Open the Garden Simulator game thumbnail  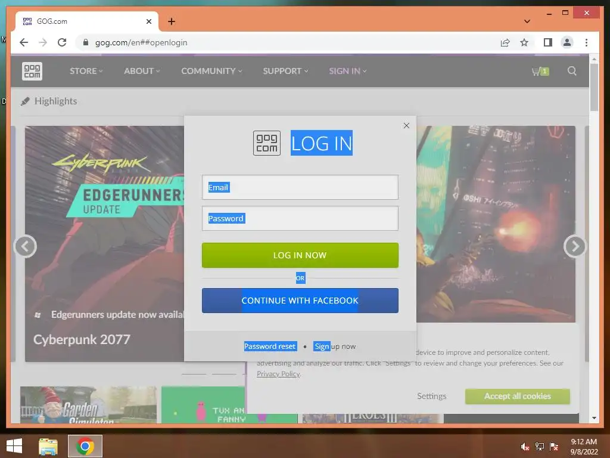coord(88,405)
